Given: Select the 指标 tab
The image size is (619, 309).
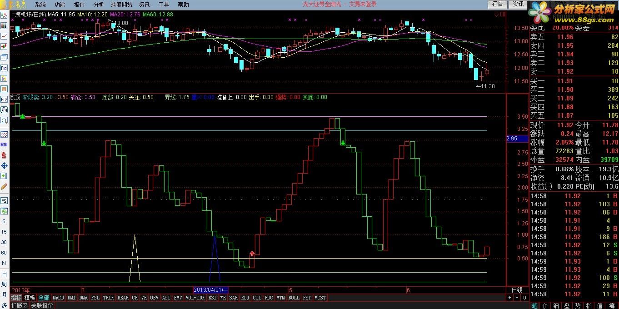Looking at the screenshot, I should point(16,298).
